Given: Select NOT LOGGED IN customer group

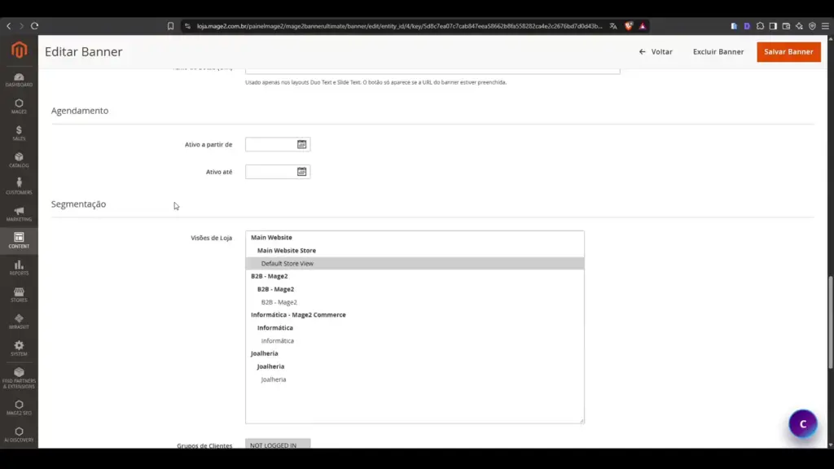Looking at the screenshot, I should [278, 445].
